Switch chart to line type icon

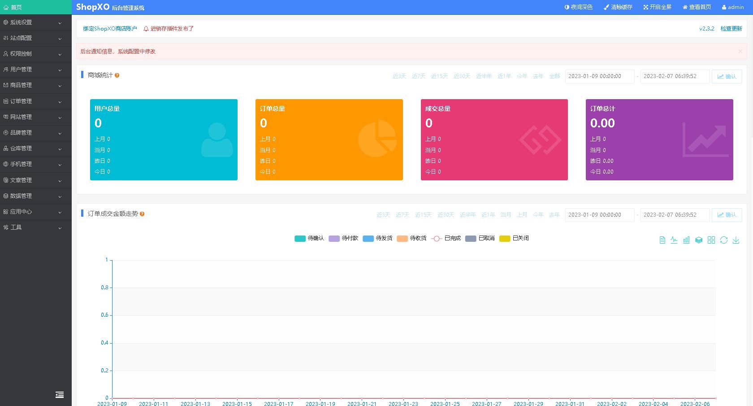[x=674, y=240]
